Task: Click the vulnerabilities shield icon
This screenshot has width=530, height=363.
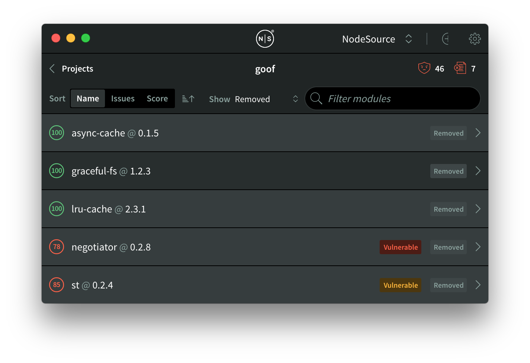Action: click(x=424, y=68)
